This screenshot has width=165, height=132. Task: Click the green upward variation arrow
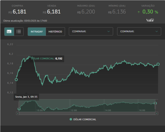pos(139,12)
